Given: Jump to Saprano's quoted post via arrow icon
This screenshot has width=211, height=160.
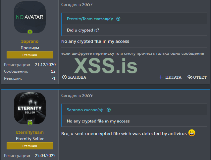Looking at the screenshot, I should [x=109, y=110].
